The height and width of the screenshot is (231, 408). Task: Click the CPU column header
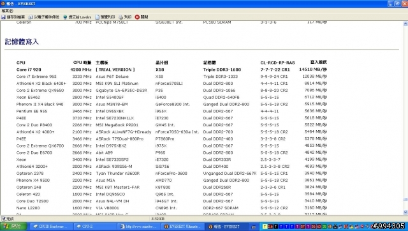point(21,63)
